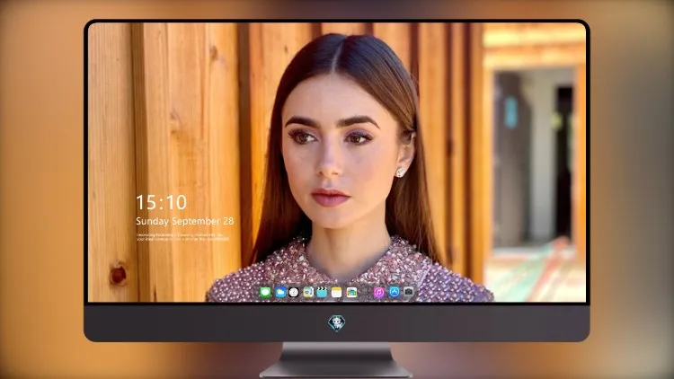
Task: Open the blue App Store icon
Action: coord(395,292)
